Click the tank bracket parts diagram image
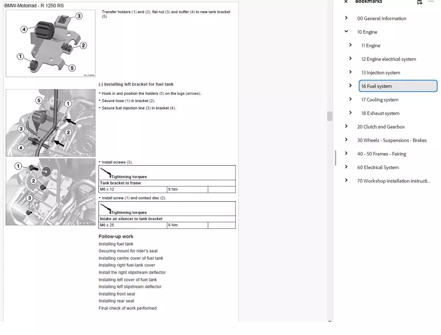 50,43
